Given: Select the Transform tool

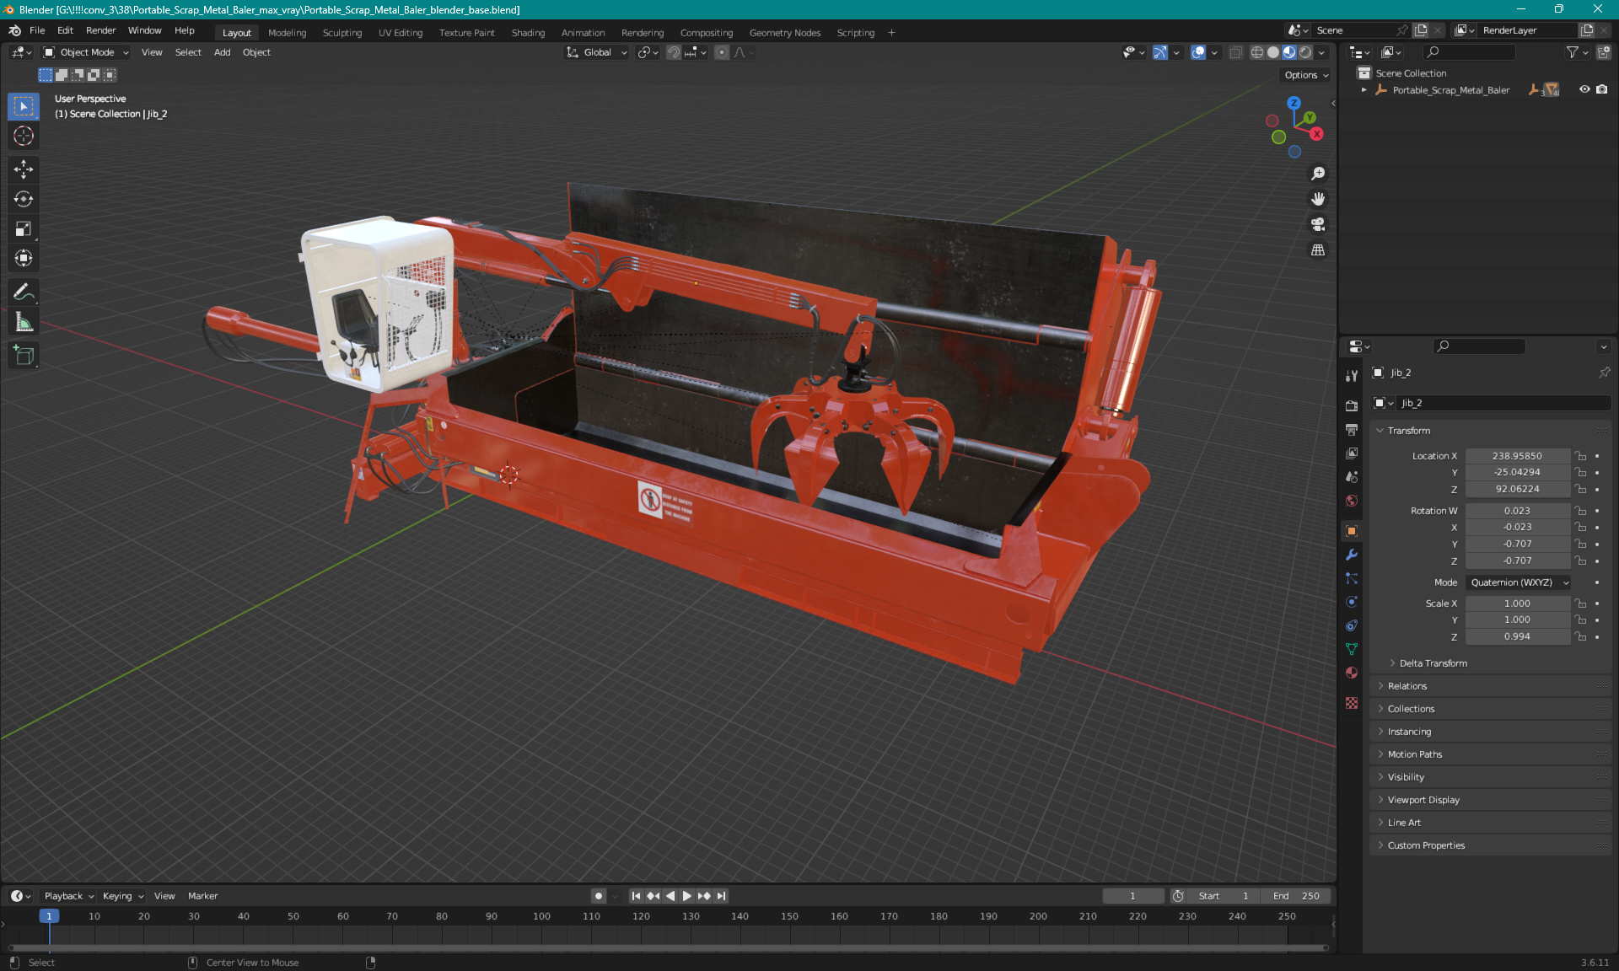Looking at the screenshot, I should [x=24, y=258].
